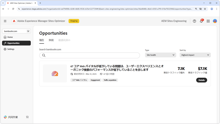Click the collapse sidebar icon
Image resolution: width=220 pixels, height=124 pixels.
coord(27,117)
